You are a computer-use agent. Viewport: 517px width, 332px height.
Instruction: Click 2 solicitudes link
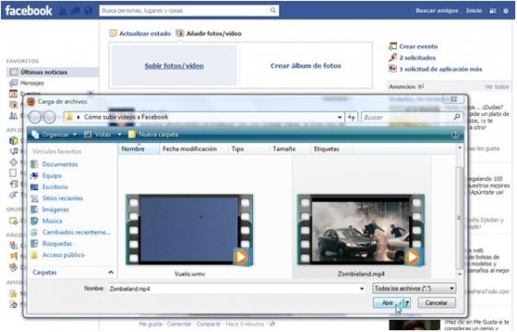pyautogui.click(x=417, y=57)
